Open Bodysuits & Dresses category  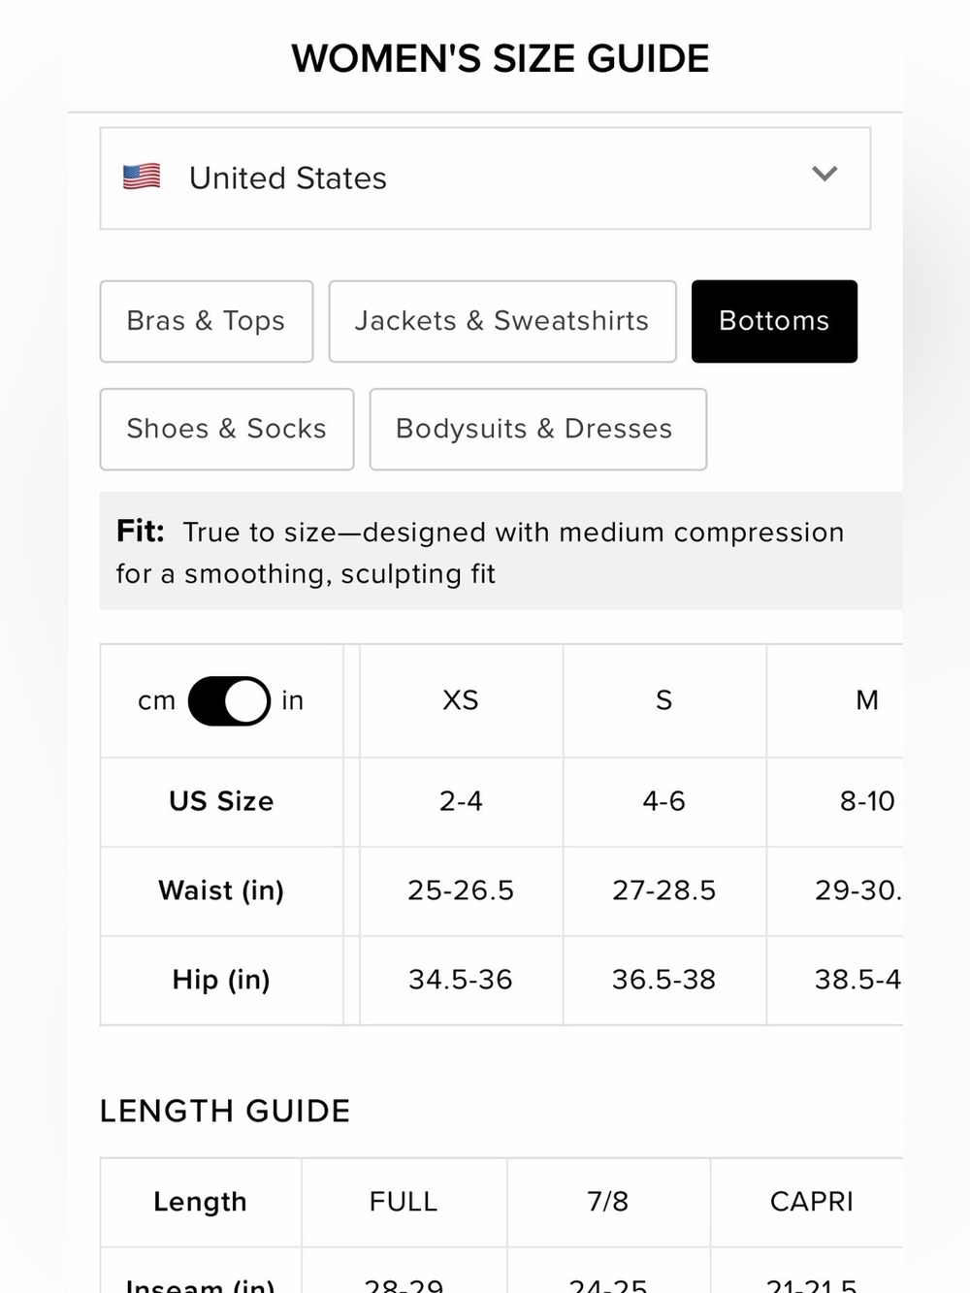click(538, 429)
